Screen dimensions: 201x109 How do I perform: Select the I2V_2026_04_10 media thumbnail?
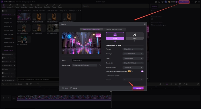point(24,17)
